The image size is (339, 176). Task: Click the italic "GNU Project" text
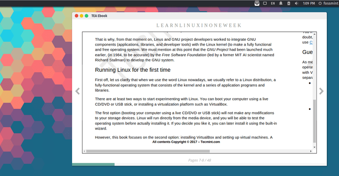click(218, 50)
